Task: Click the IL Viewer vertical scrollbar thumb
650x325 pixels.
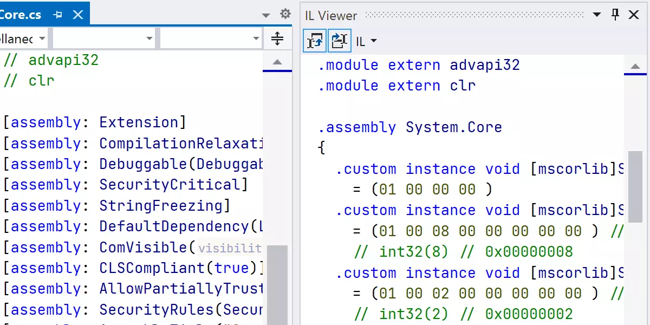Action: (634, 187)
